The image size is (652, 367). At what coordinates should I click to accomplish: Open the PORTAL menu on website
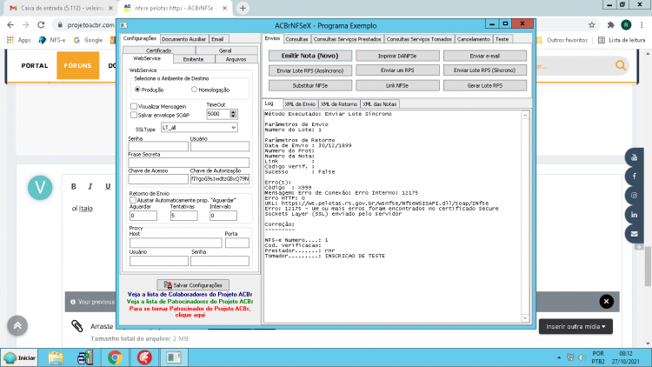coord(35,65)
